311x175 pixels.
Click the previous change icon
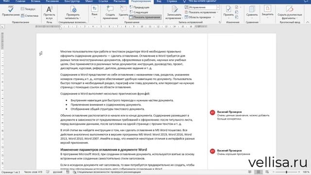pos(237,12)
